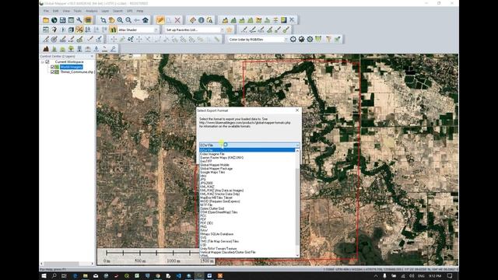Click the move feature crosshair icon
Screen dimensions: 498x280
114,40
